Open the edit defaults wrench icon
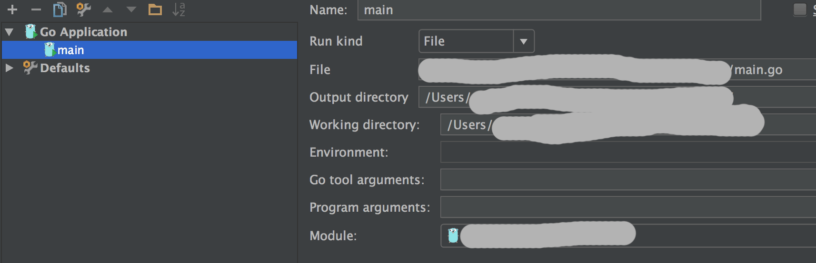The width and height of the screenshot is (816, 263). point(84,9)
